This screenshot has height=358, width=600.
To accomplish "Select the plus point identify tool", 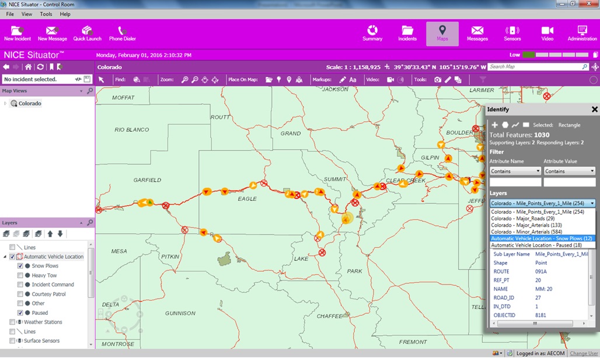I will pos(495,125).
